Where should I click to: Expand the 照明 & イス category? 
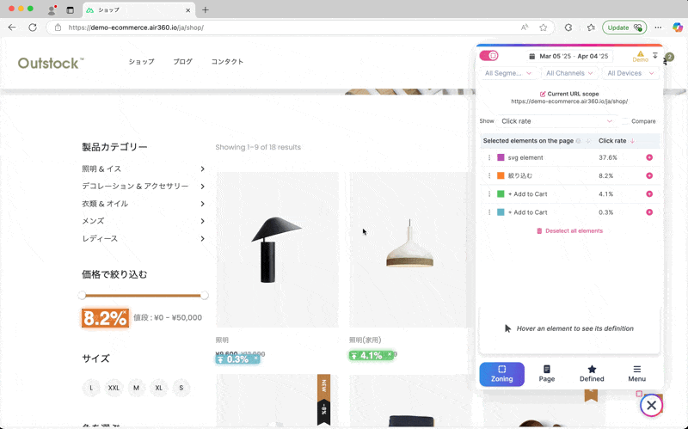(x=202, y=169)
